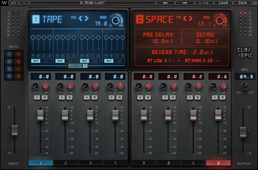The height and width of the screenshot is (170, 258).
Task: Select previous FX for TAPE delay
Action: pos(80,18)
